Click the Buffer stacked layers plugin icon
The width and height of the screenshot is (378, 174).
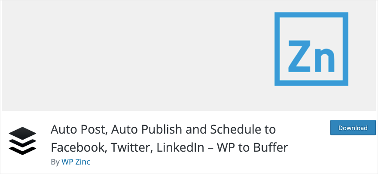click(x=22, y=141)
